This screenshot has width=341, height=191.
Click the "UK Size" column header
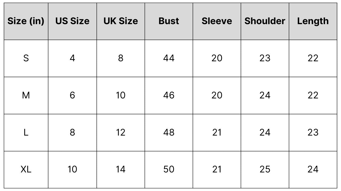coord(121,21)
